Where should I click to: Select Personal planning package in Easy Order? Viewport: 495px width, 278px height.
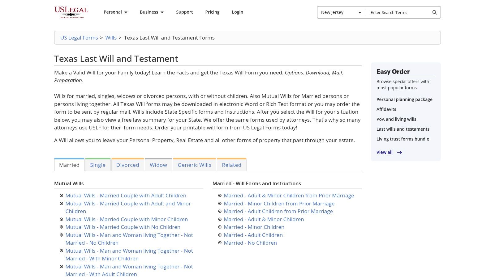point(404,99)
